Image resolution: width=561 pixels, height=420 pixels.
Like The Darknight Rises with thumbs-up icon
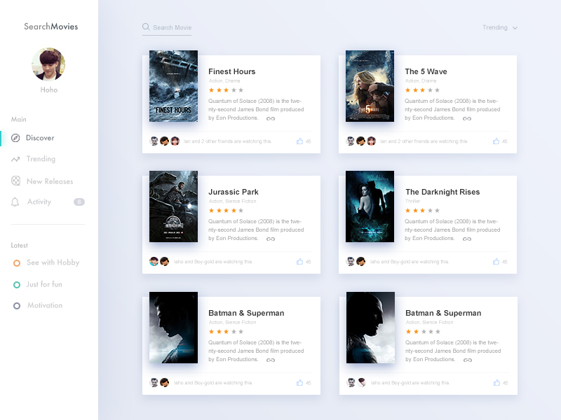[496, 261]
